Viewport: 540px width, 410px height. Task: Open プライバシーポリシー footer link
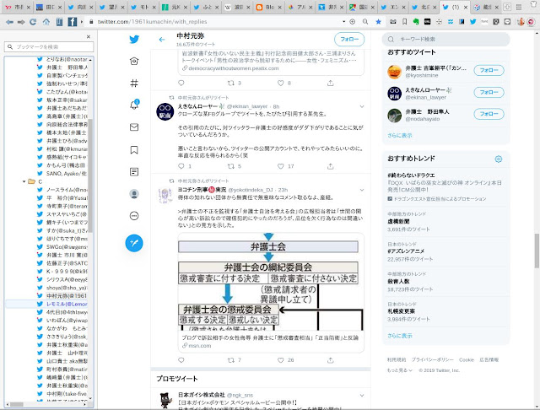point(433,359)
